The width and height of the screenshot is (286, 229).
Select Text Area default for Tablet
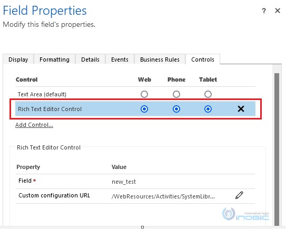point(208,94)
